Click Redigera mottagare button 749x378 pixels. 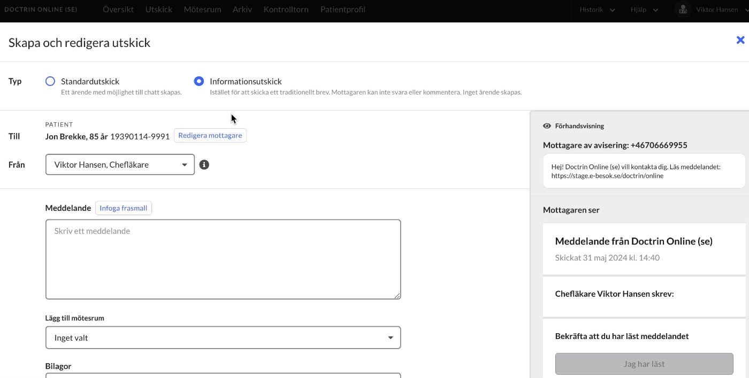coord(210,136)
